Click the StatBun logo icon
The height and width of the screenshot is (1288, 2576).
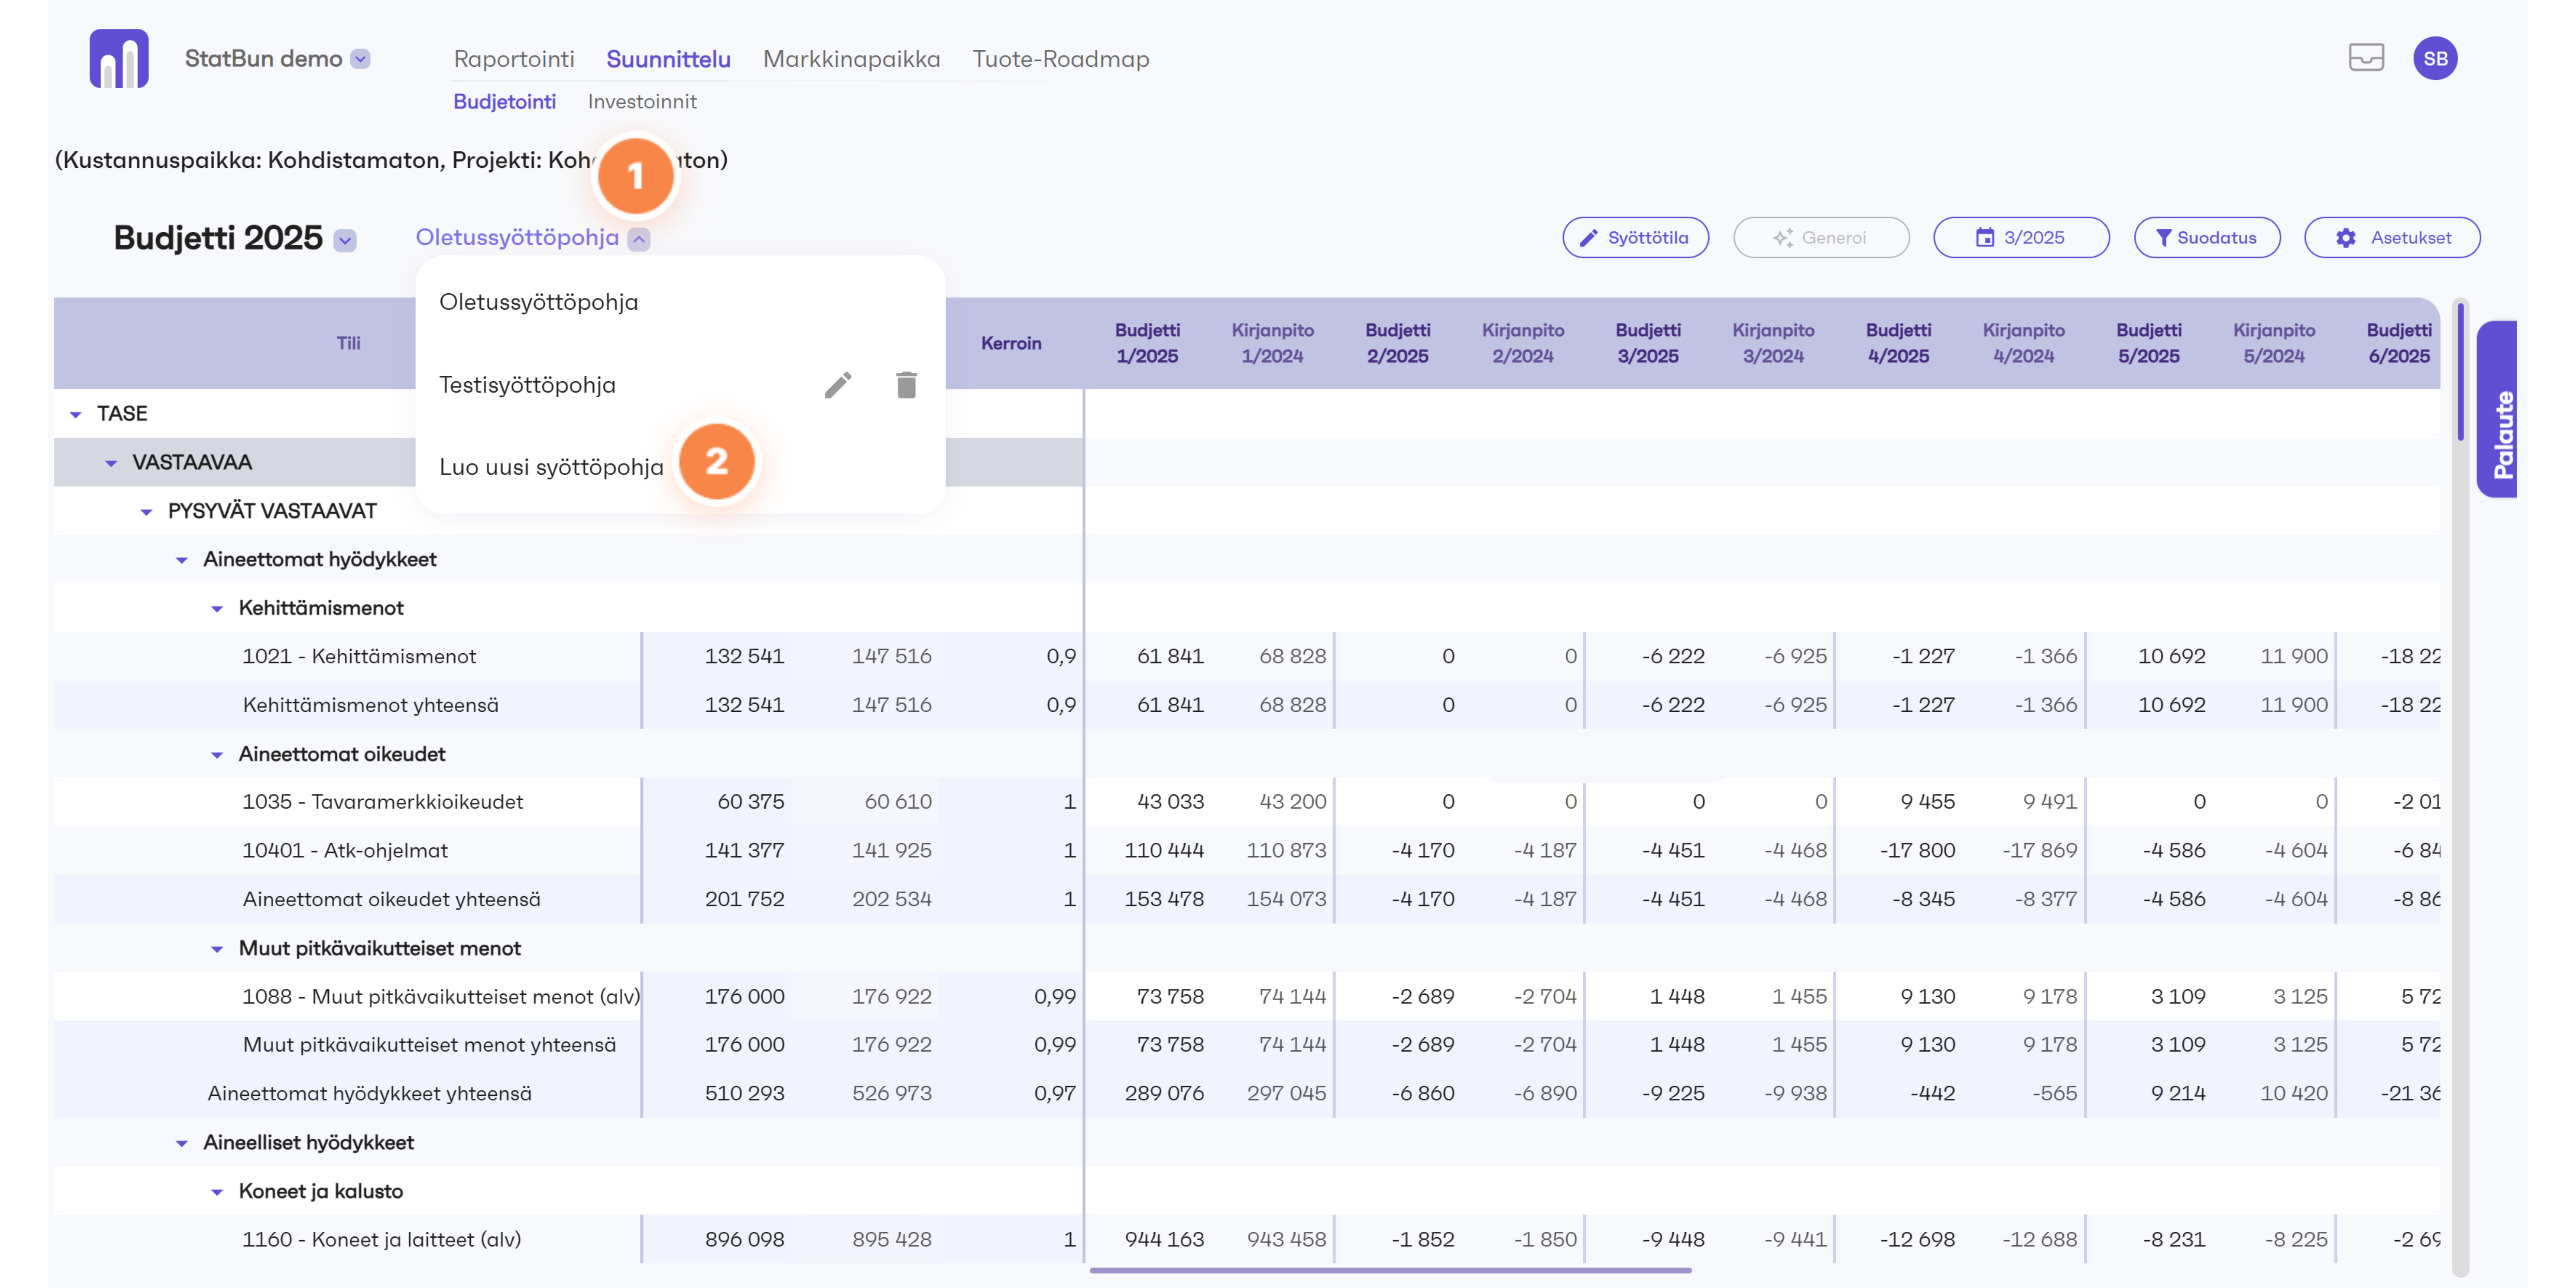[x=119, y=58]
